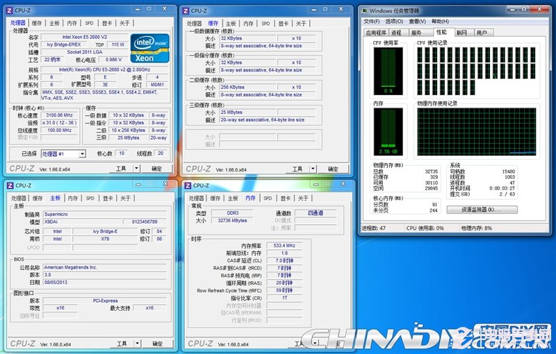Select the SPD tab in the CPU-Z processor window
The width and height of the screenshot is (556, 354).
pyautogui.click(x=90, y=23)
